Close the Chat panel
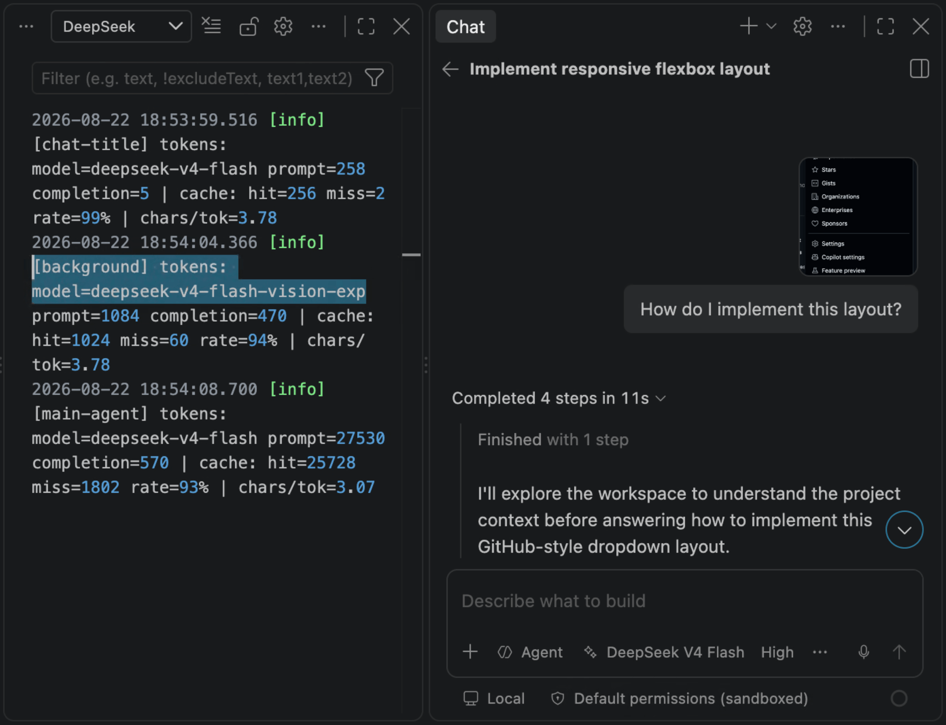The width and height of the screenshot is (946, 725). point(921,26)
